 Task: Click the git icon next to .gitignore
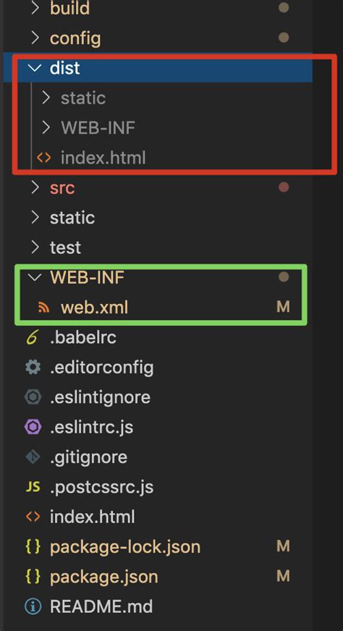33,457
